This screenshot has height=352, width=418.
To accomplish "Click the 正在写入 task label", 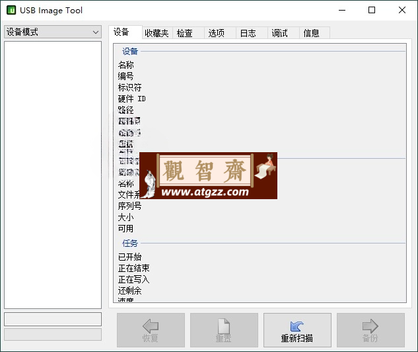I will pyautogui.click(x=133, y=280).
